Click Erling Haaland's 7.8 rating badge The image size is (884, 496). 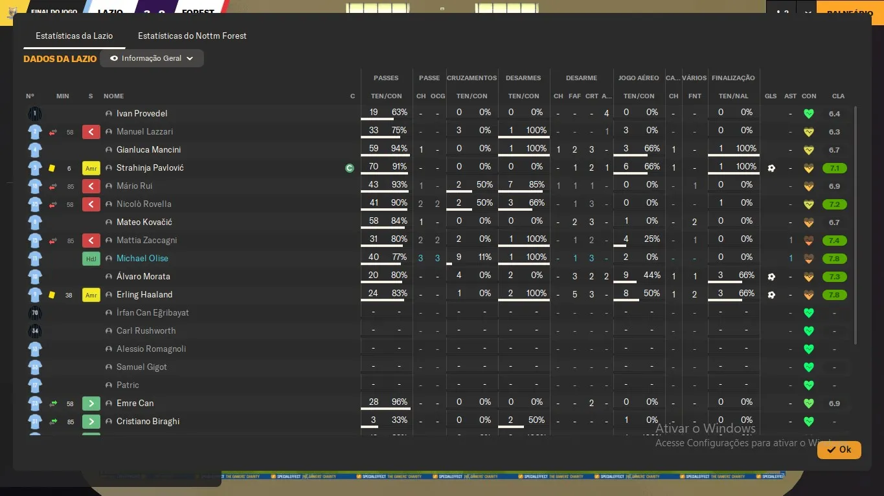(835, 295)
